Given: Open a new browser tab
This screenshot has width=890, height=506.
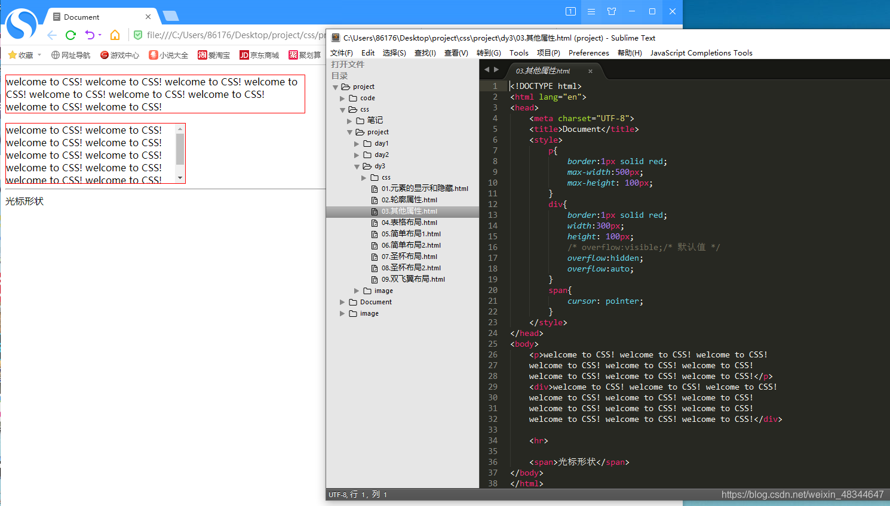Looking at the screenshot, I should coord(171,16).
